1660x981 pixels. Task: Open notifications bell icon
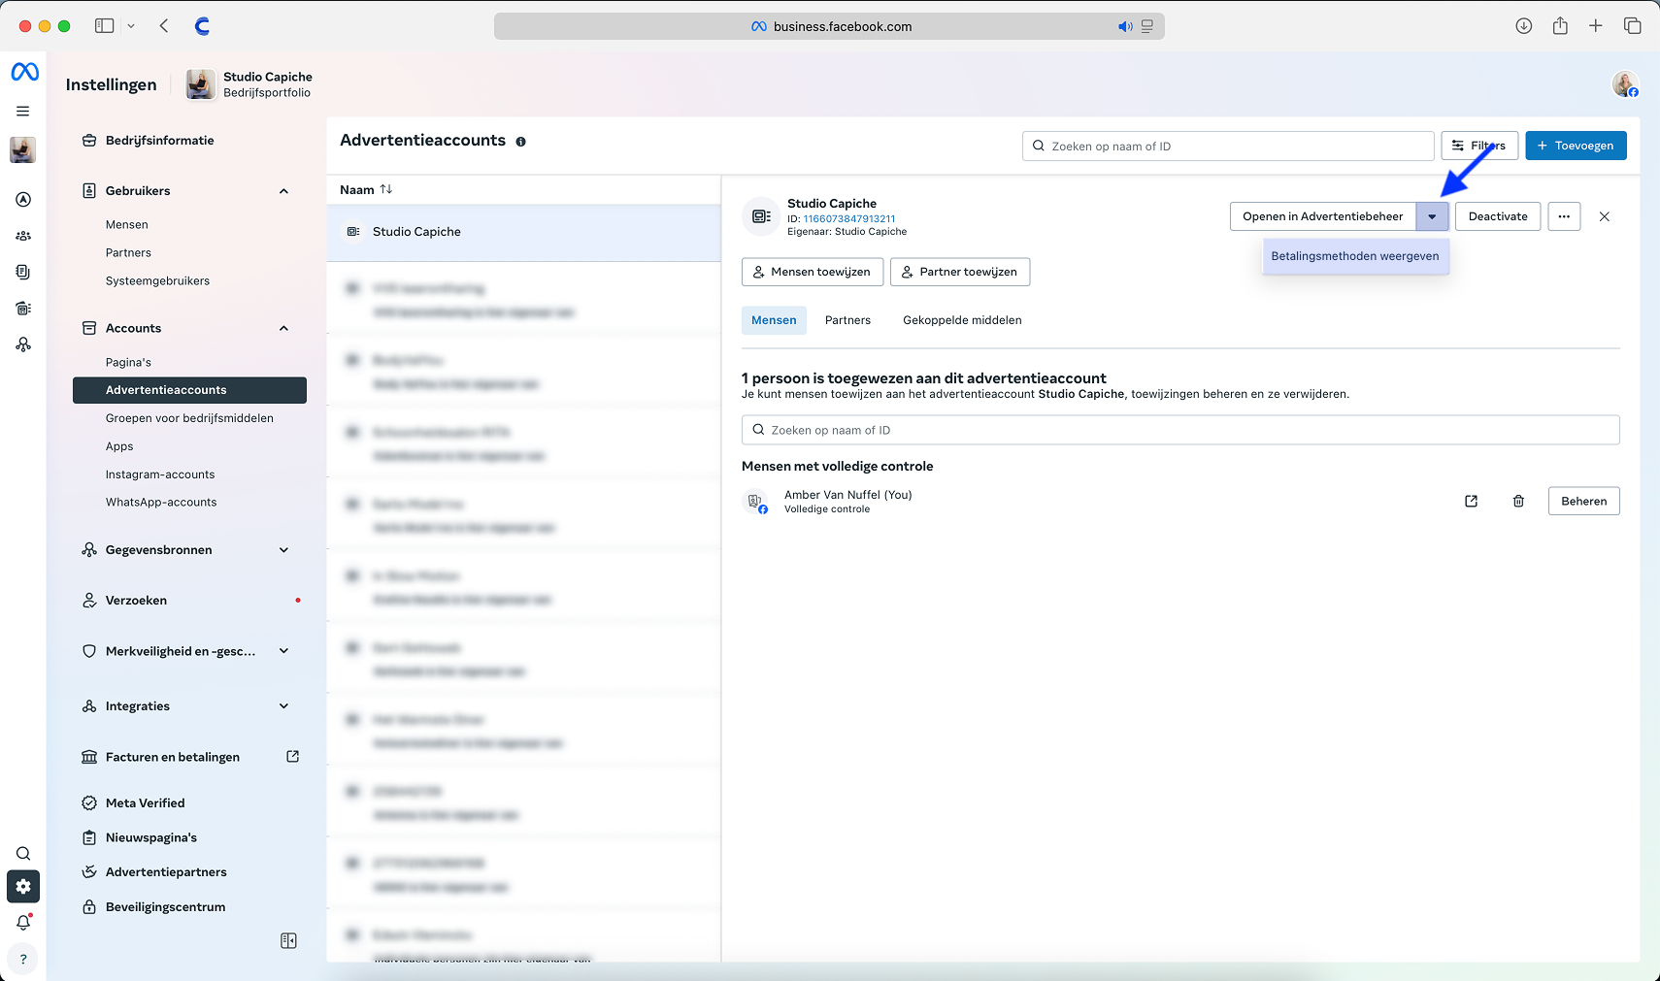(x=23, y=923)
